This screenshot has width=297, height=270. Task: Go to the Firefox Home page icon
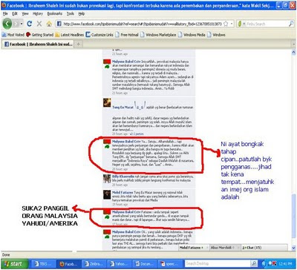[49, 24]
